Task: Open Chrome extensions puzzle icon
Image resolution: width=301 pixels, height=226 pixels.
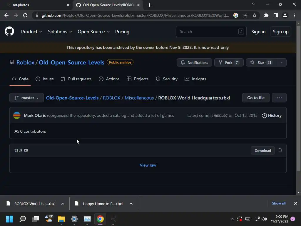Action: (x=266, y=15)
